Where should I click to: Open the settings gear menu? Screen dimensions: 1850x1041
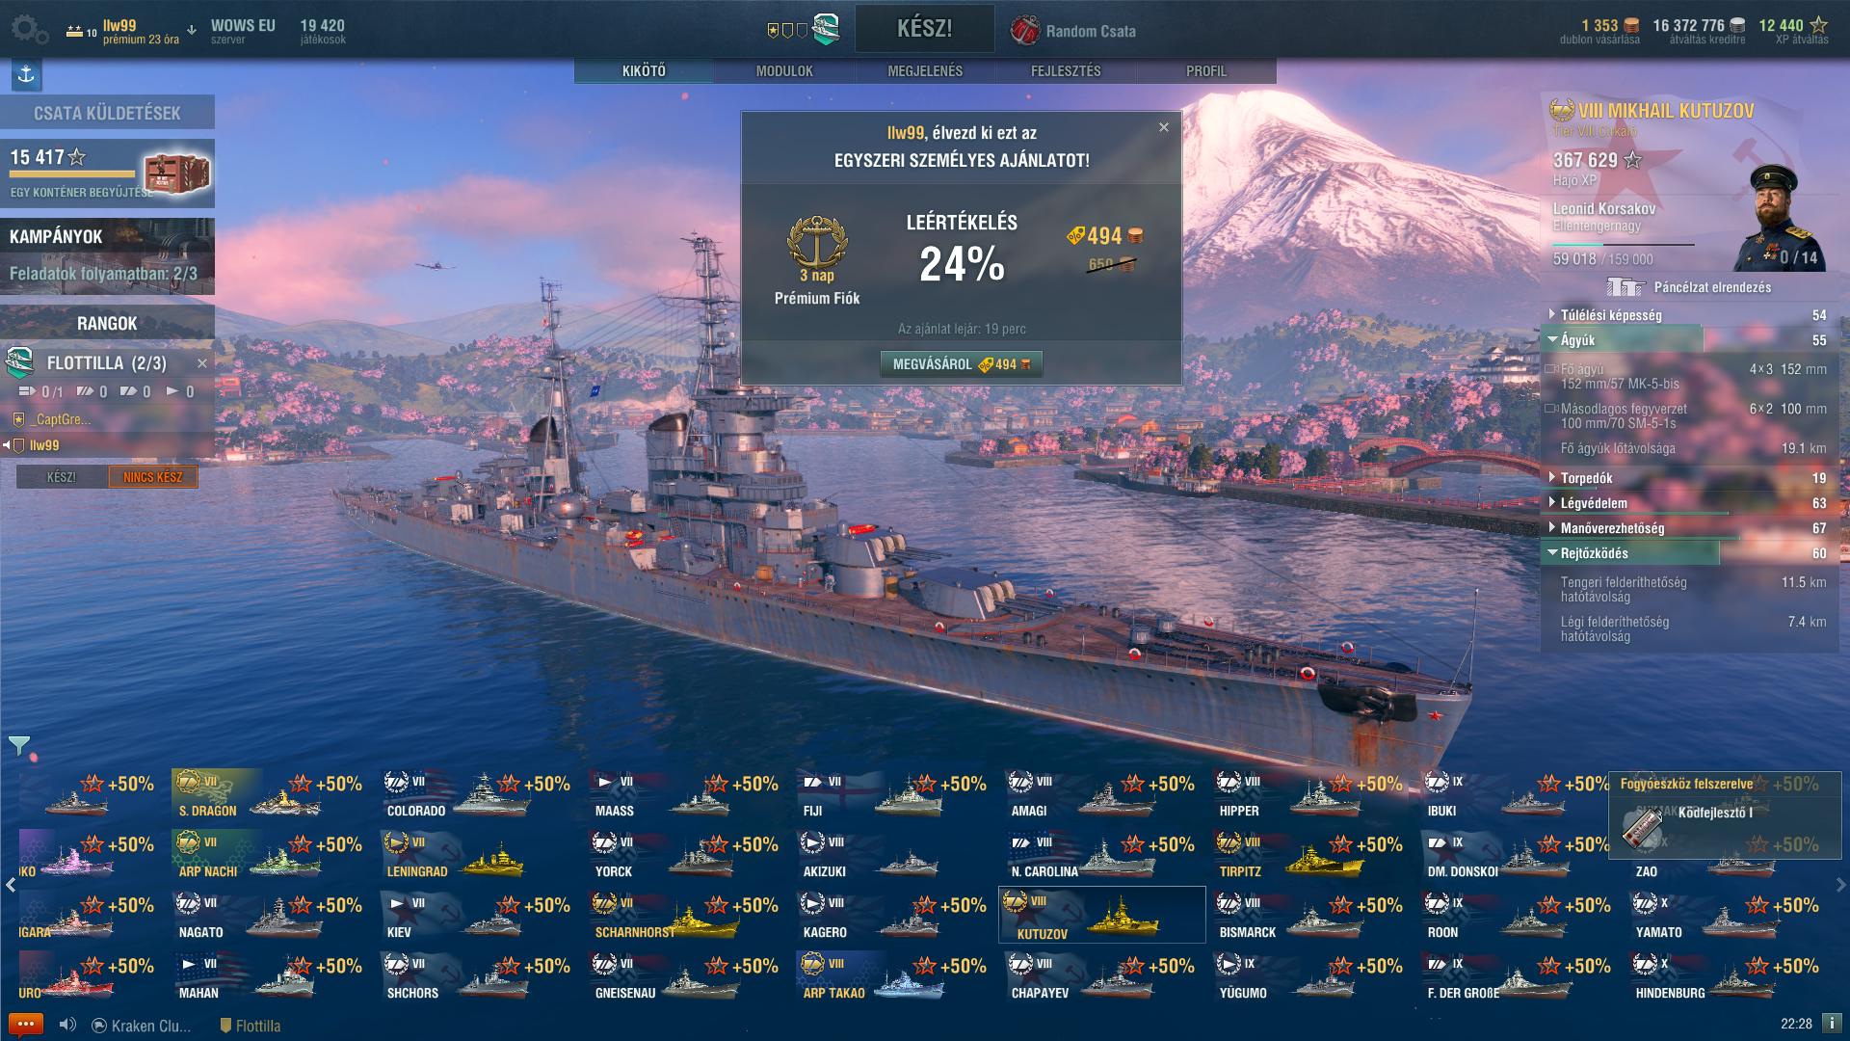pyautogui.click(x=29, y=30)
